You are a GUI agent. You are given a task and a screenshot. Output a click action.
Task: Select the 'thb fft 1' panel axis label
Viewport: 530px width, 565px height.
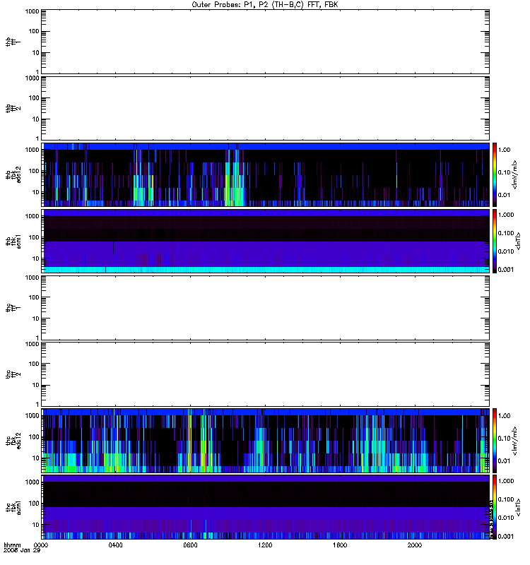pyautogui.click(x=13, y=42)
